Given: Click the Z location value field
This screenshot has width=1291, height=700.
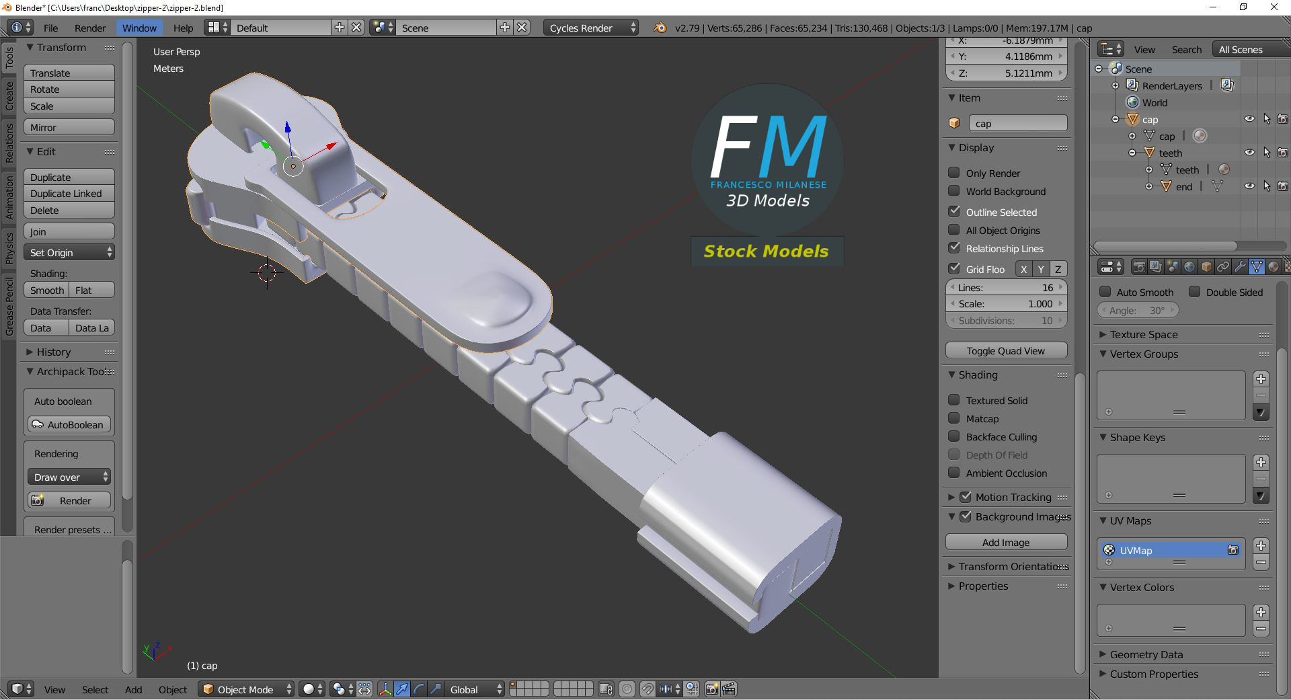Looking at the screenshot, I should [x=1006, y=73].
